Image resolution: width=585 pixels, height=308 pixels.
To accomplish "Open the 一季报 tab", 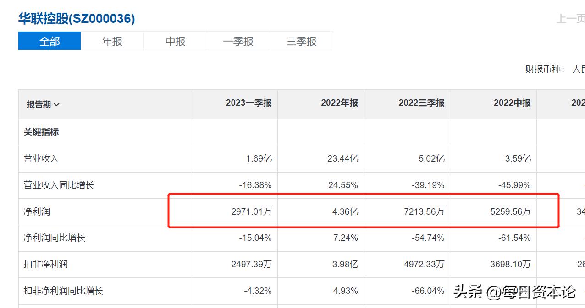I will pos(238,41).
